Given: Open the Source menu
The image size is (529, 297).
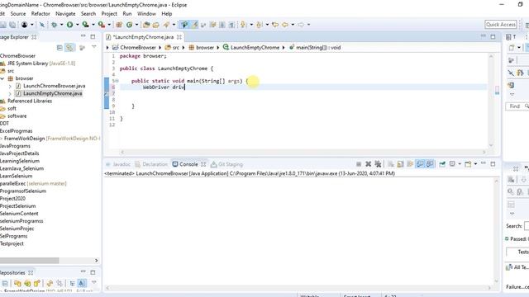Looking at the screenshot, I should [x=18, y=14].
